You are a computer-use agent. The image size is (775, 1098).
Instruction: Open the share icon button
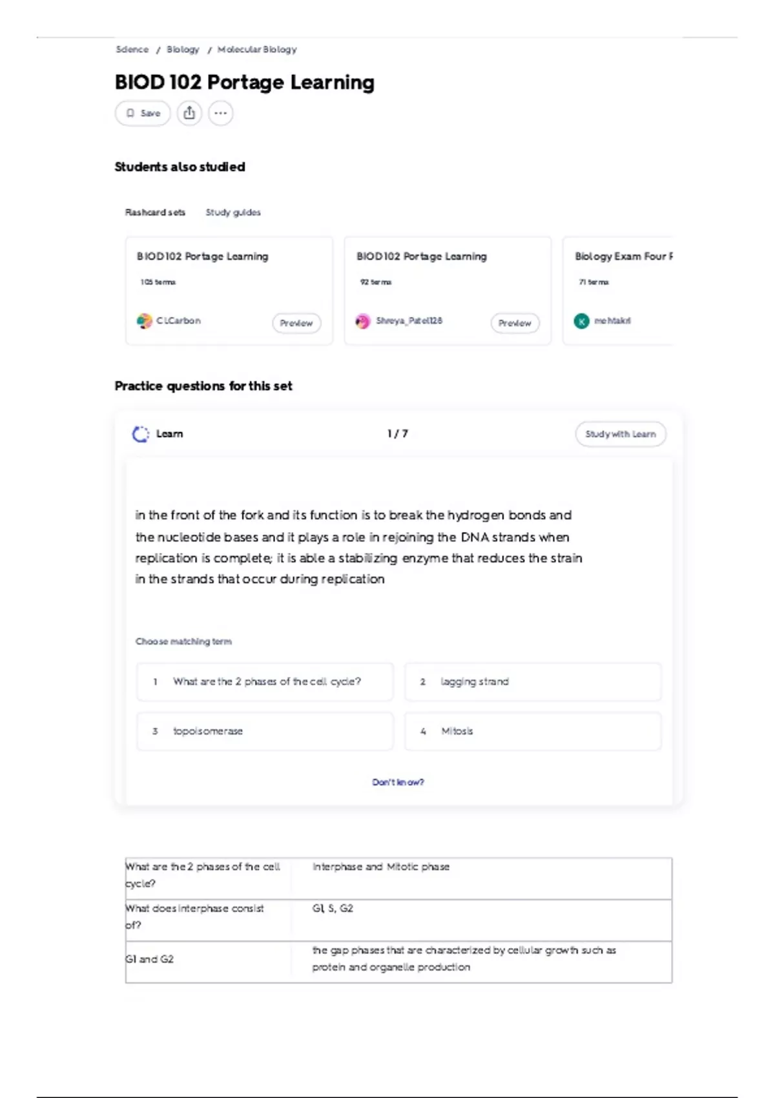[x=189, y=113]
